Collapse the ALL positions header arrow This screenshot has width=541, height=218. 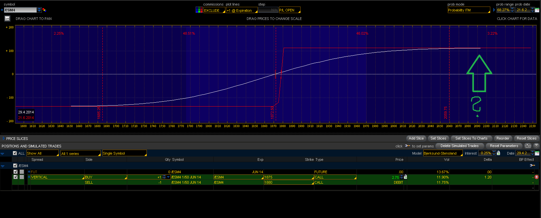click(x=3, y=154)
